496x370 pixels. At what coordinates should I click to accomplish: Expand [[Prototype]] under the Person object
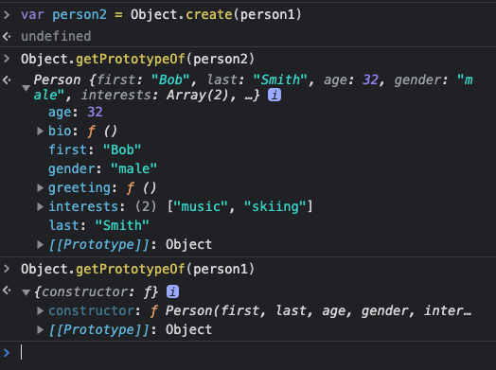40,244
